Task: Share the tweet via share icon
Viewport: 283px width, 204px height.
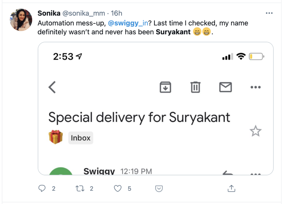Action: point(231,188)
